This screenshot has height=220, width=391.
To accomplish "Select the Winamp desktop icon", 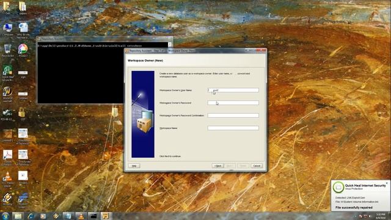I will pos(7,199).
